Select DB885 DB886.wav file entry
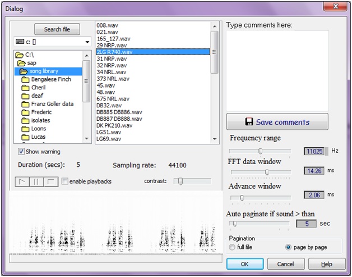Viewport: 352px width, 277px height. pos(119,112)
